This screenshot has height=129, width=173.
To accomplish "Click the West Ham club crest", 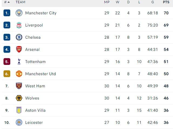I will [19, 86].
